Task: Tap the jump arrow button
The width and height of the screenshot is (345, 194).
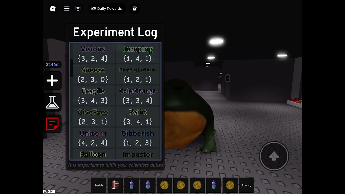Action: 274,156
